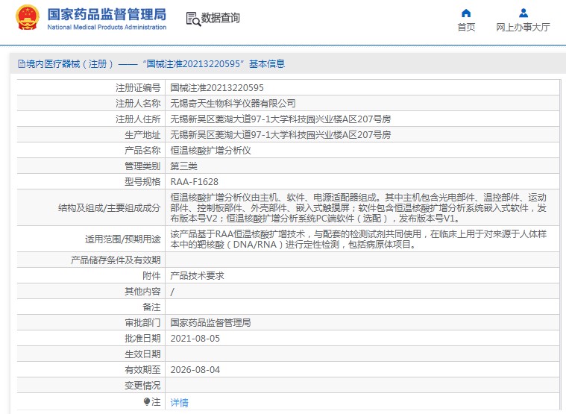This screenshot has width=566, height=414.
Task: Select the 生产地址 address value
Action: [x=280, y=134]
